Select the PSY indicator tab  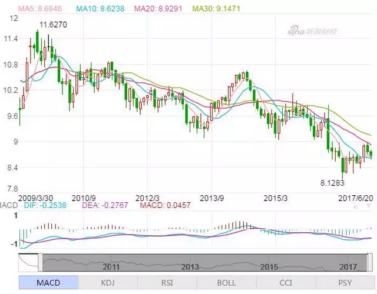pyautogui.click(x=345, y=283)
